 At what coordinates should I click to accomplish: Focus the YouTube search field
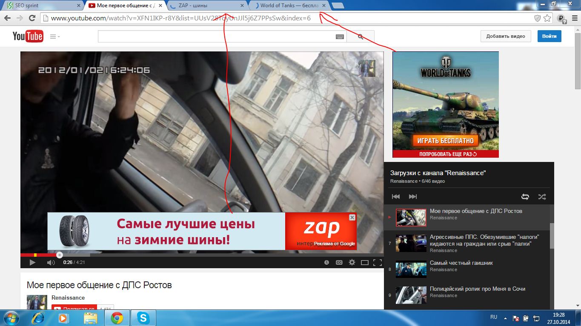click(x=216, y=37)
